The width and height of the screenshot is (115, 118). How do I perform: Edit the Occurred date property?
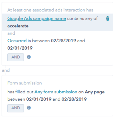tap(17, 41)
